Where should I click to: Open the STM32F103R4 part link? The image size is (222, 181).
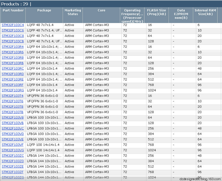click(13, 47)
